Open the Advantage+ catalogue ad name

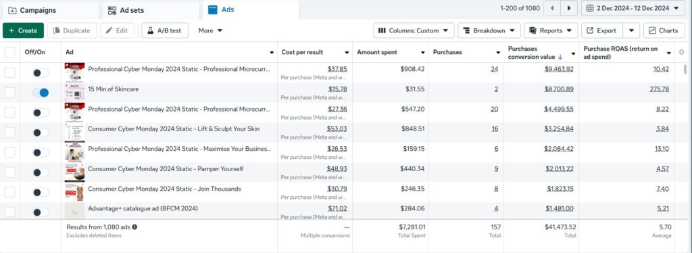pos(143,208)
